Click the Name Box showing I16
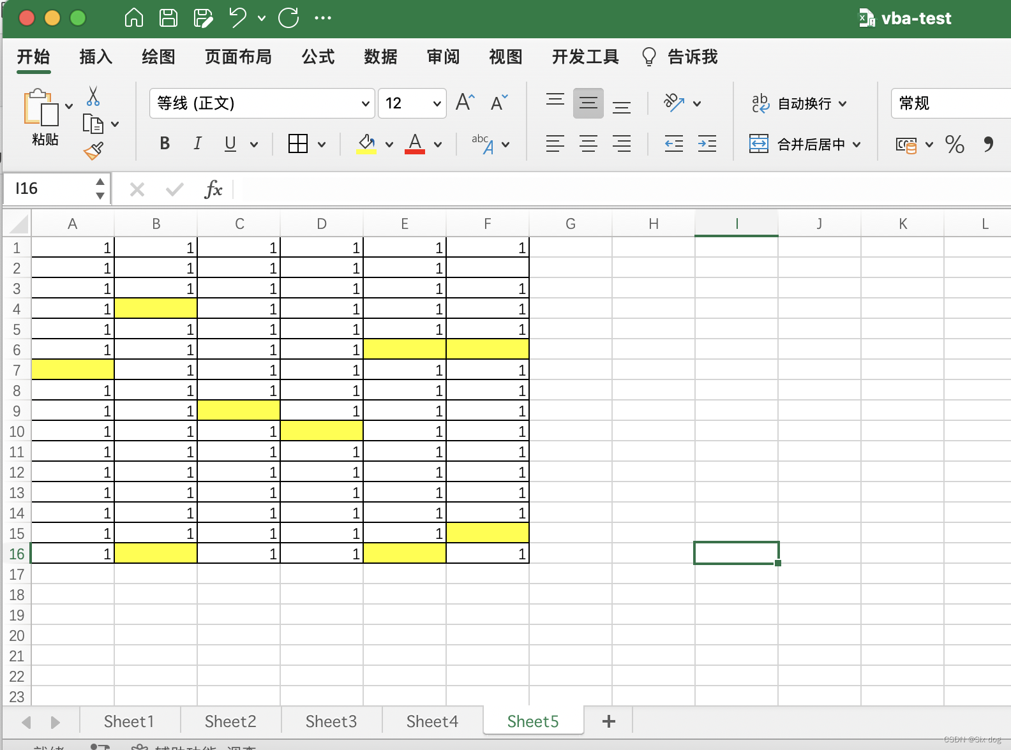Image resolution: width=1011 pixels, height=750 pixels. point(49,189)
